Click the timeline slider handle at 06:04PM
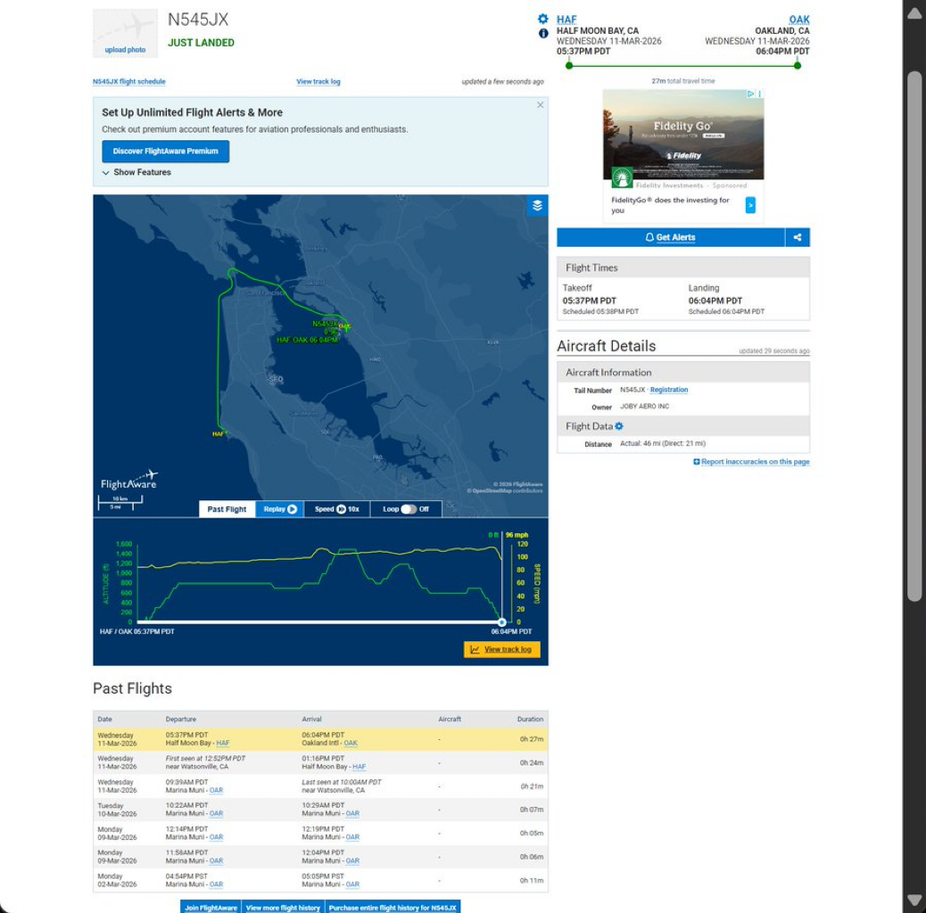This screenshot has width=926, height=913. coord(502,622)
